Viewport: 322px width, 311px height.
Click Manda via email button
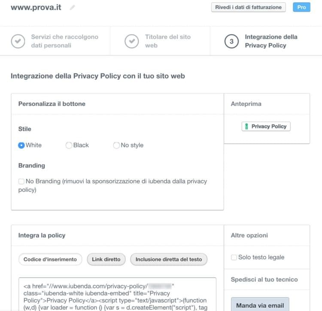coord(260,305)
